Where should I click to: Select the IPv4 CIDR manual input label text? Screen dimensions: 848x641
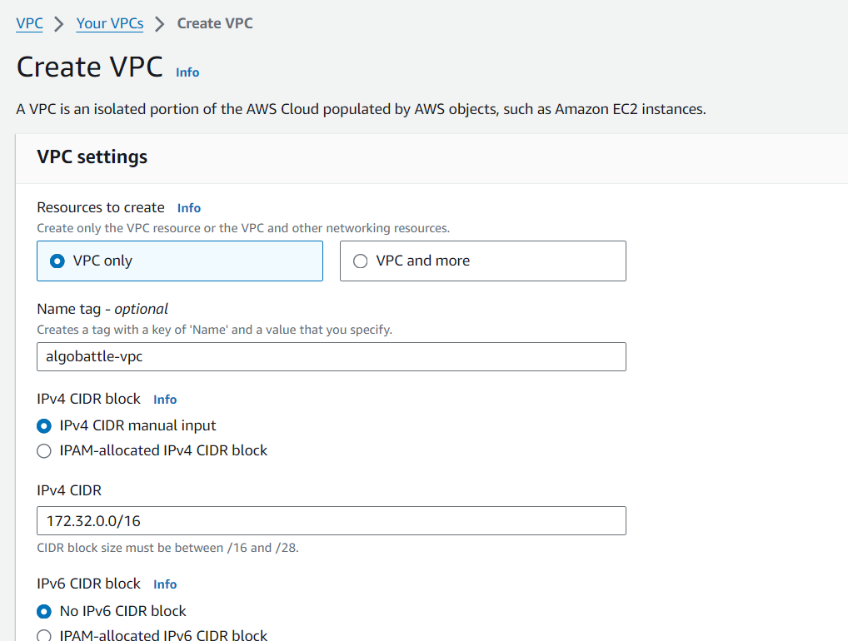click(135, 425)
